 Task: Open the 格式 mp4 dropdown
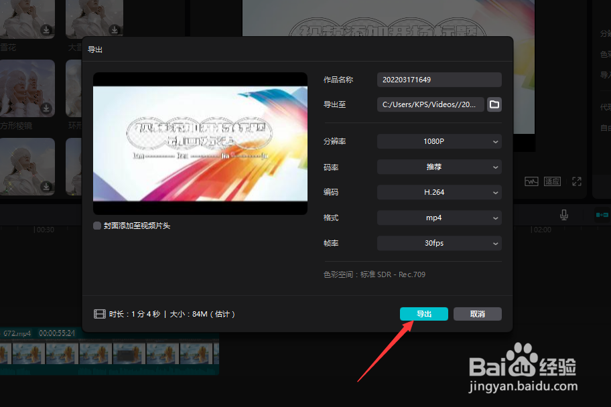point(439,218)
